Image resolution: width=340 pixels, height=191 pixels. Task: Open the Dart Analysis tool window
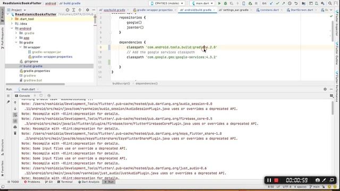pyautogui.click(x=89, y=182)
